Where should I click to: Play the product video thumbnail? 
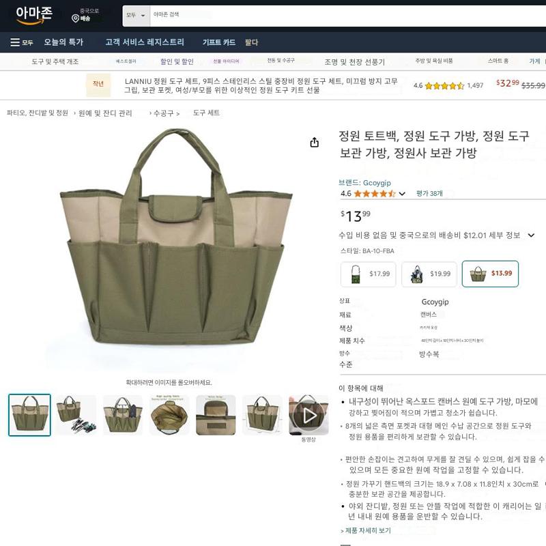tap(308, 415)
